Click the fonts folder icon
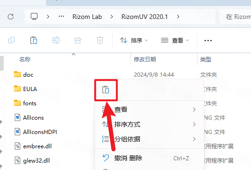The height and width of the screenshot is (170, 251). point(18,103)
